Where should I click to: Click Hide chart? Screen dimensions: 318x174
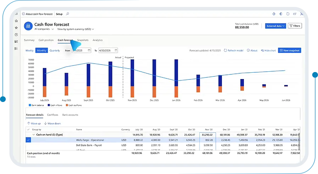tap(268, 50)
